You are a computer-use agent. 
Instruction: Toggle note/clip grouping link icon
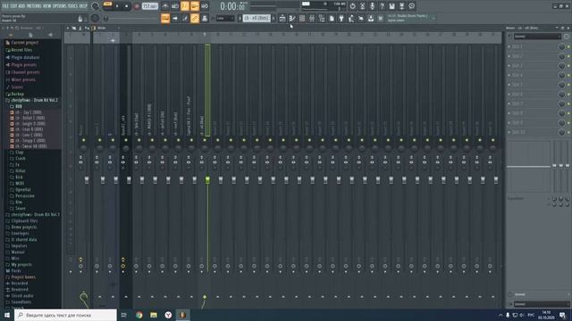coord(195,18)
